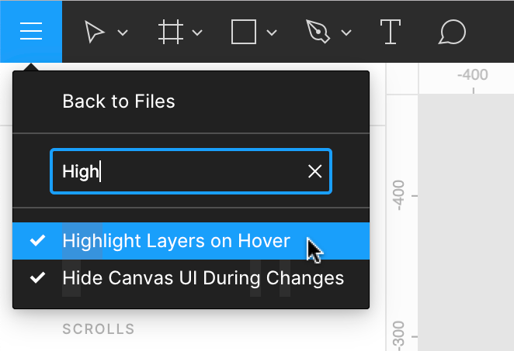The height and width of the screenshot is (351, 514).
Task: Select the Pen tool
Action: pos(318,32)
